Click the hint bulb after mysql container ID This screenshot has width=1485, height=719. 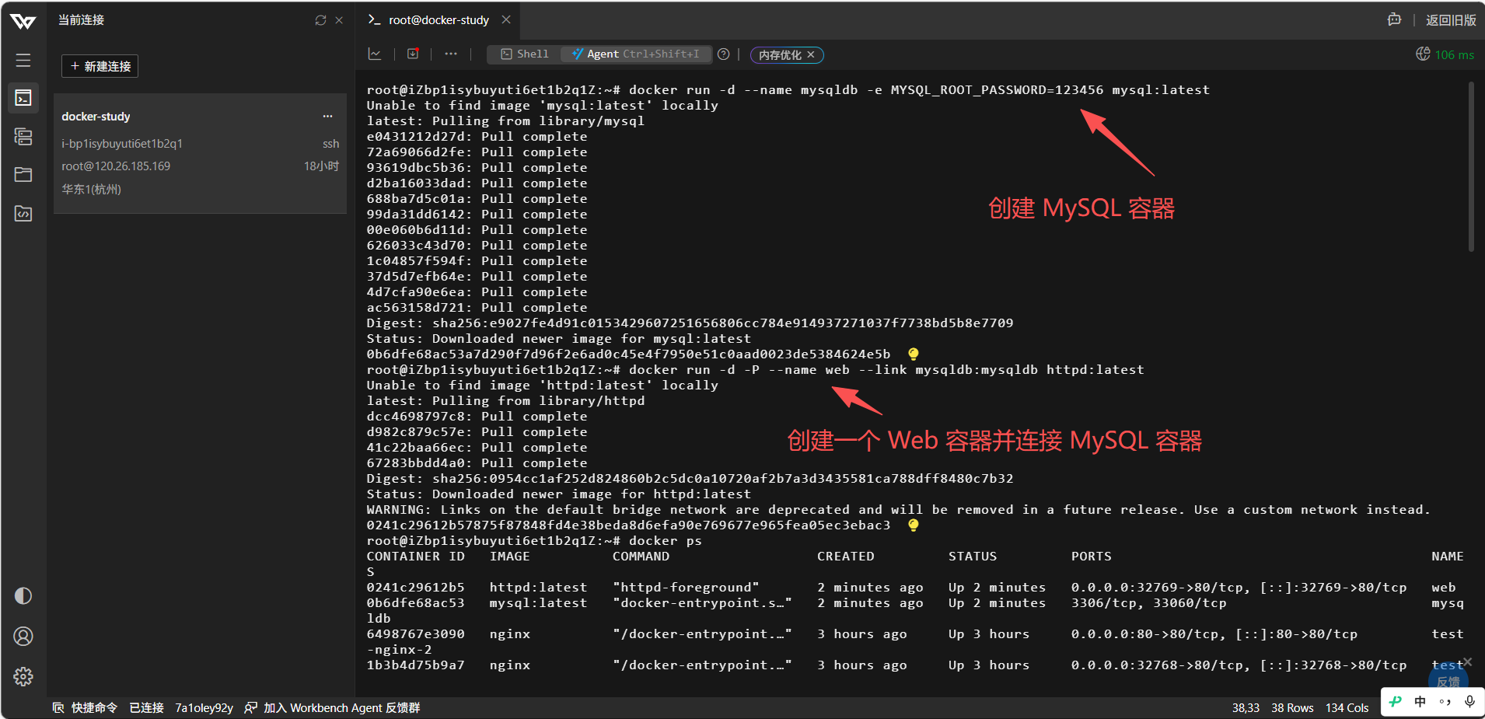coord(914,354)
